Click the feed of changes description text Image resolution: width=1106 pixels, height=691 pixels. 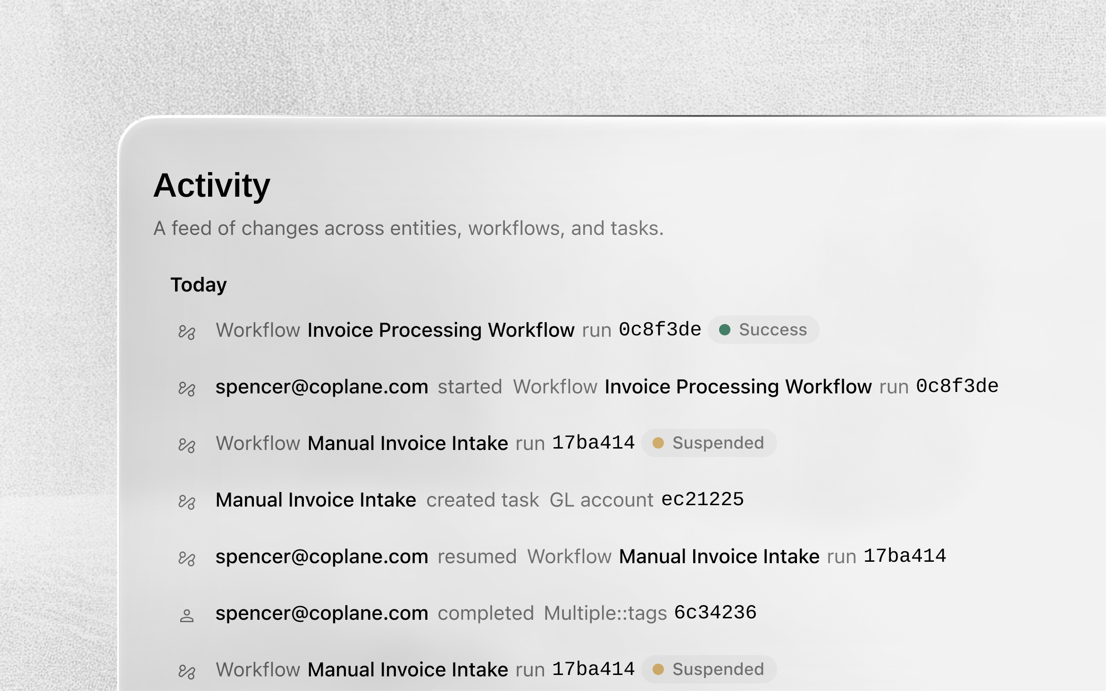click(x=409, y=228)
